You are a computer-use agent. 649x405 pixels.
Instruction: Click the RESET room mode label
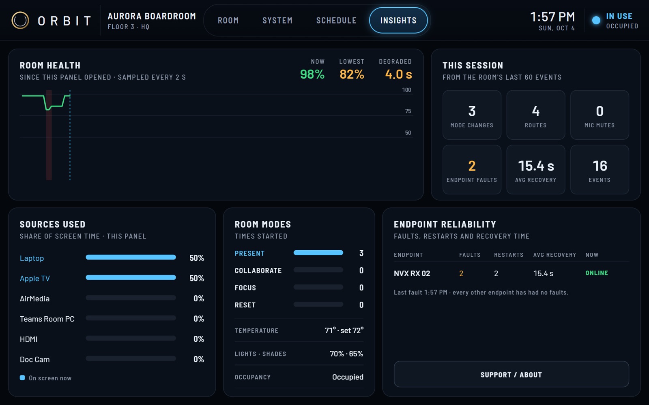click(x=245, y=305)
